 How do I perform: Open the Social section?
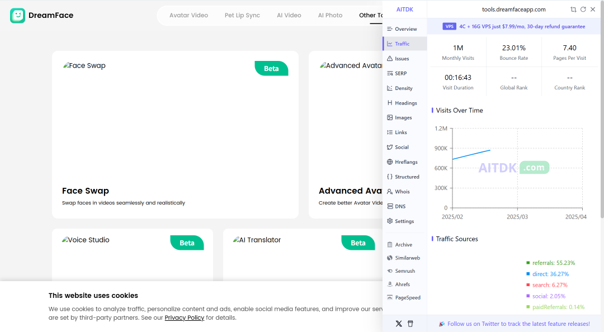pyautogui.click(x=405, y=147)
